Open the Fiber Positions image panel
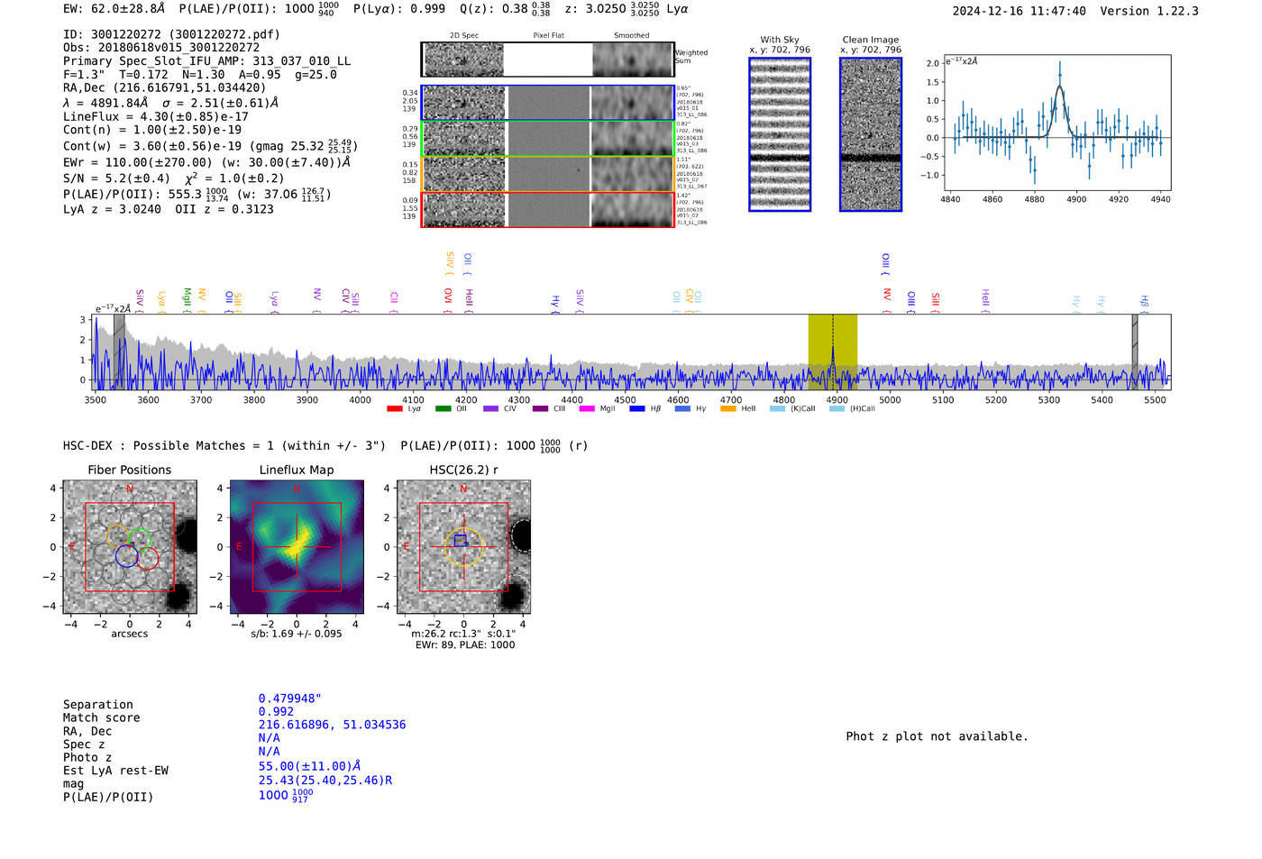This screenshot has width=1262, height=859. (130, 547)
